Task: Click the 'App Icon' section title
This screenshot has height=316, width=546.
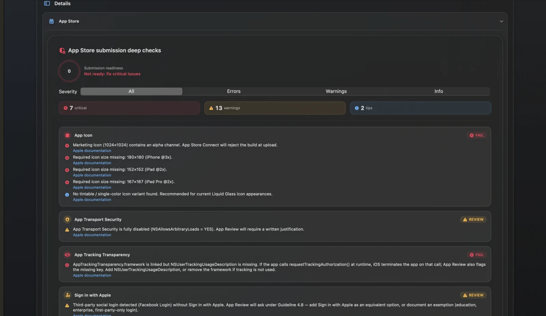Action: pyautogui.click(x=83, y=135)
